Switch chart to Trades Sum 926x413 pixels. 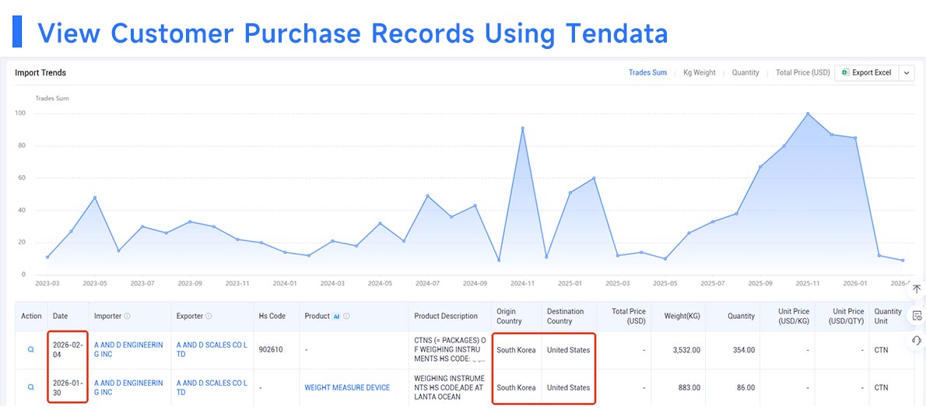click(647, 72)
